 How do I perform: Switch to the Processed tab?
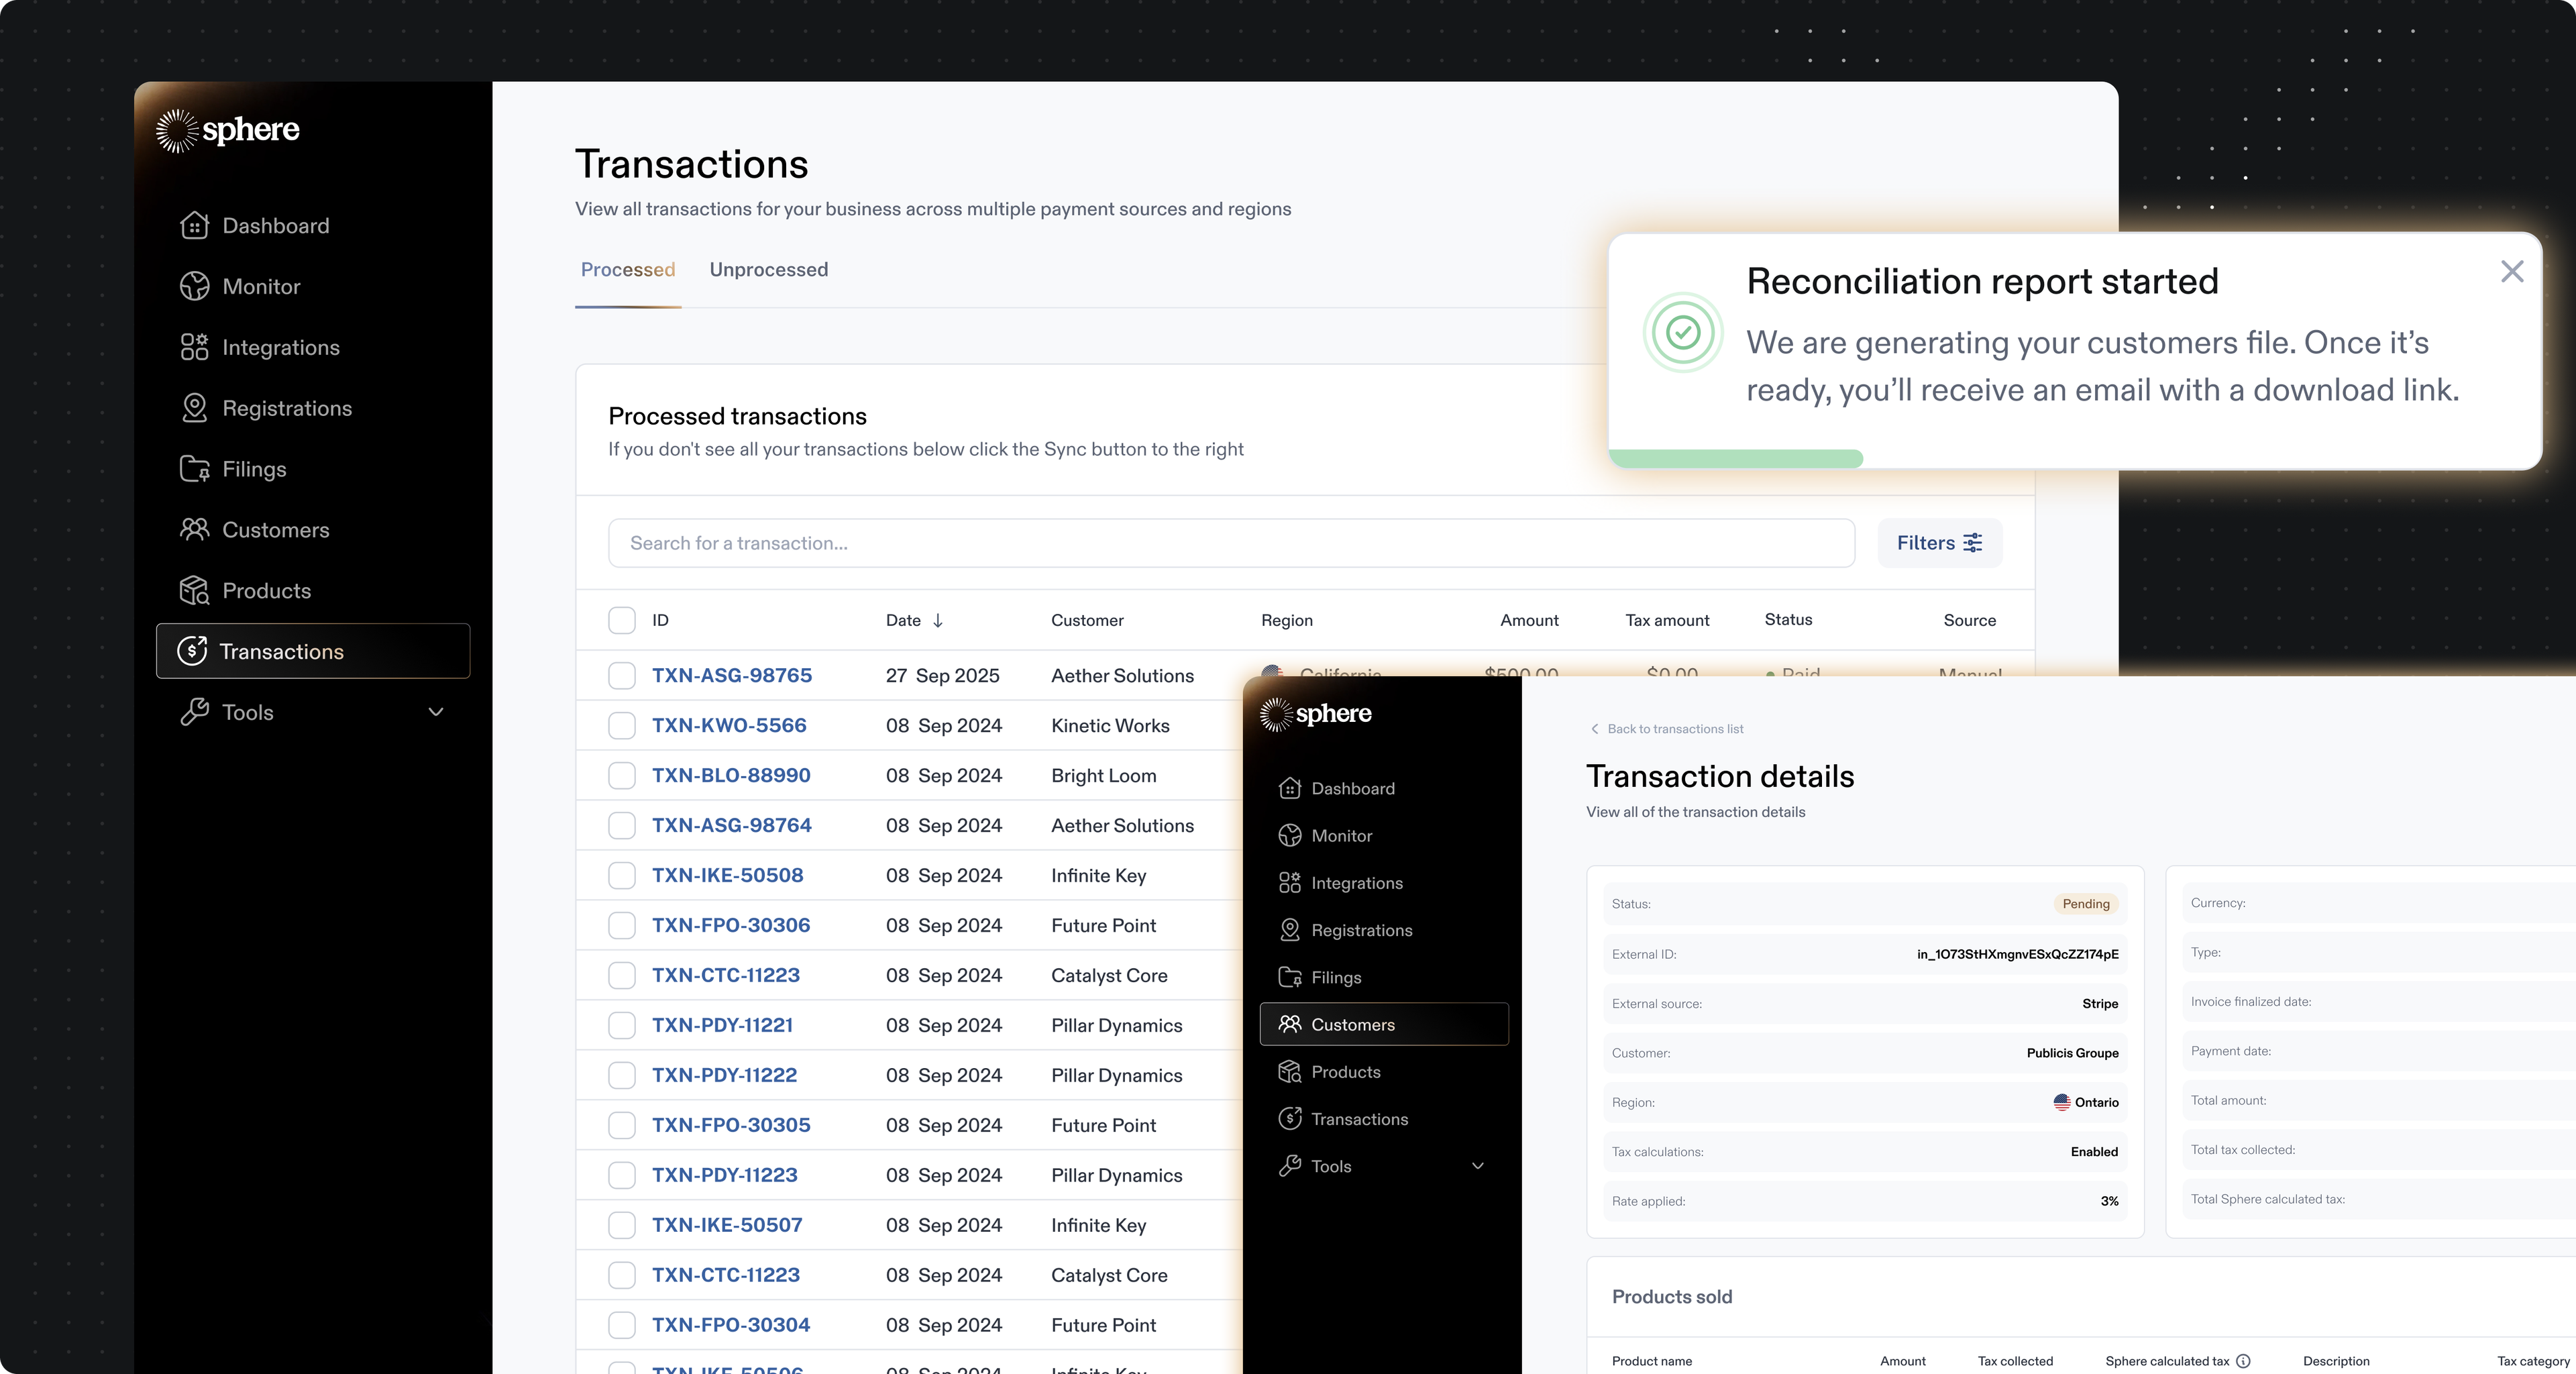click(x=628, y=270)
